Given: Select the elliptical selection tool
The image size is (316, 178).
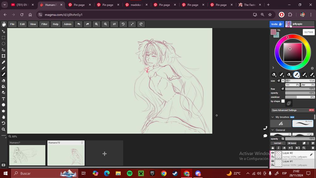Looking at the screenshot, I should (3, 44).
